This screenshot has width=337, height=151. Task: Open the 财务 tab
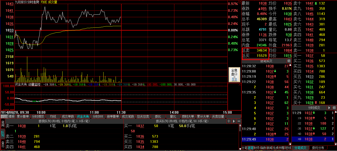point(257,148)
